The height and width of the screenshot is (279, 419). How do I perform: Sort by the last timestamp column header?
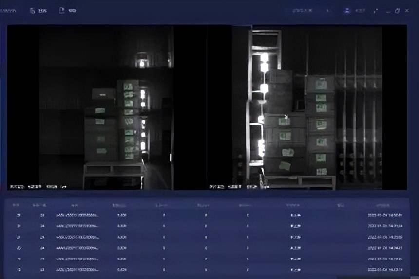coord(382,205)
